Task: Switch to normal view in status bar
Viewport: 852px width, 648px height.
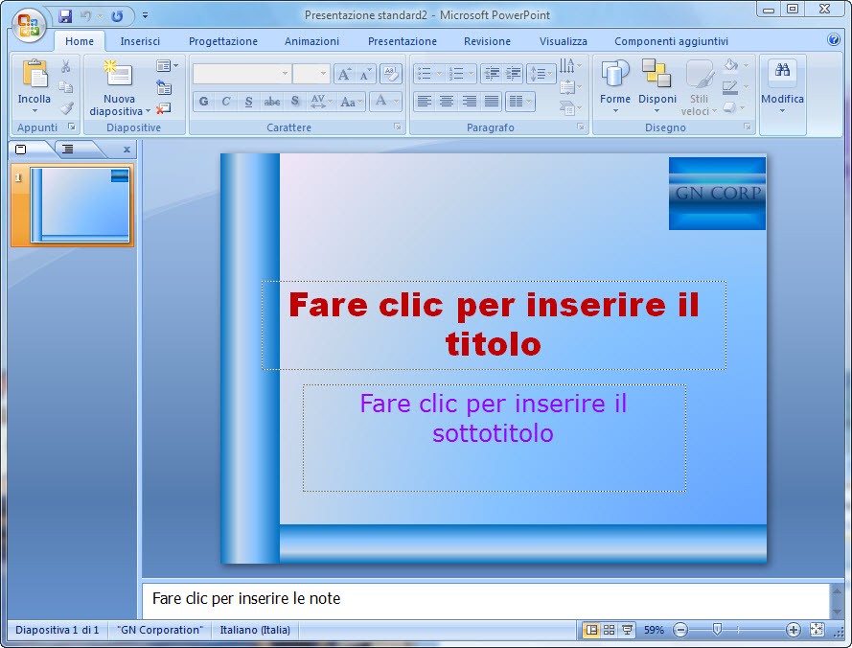Action: 591,630
